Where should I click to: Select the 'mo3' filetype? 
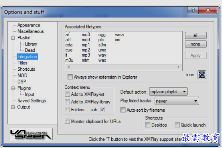[86, 35]
